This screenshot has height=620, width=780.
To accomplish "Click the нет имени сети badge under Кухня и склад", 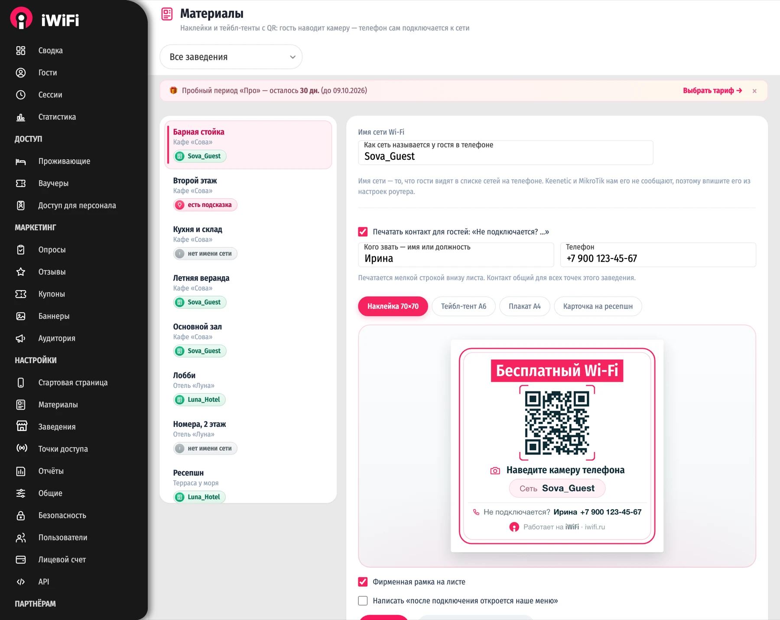I will (x=205, y=254).
